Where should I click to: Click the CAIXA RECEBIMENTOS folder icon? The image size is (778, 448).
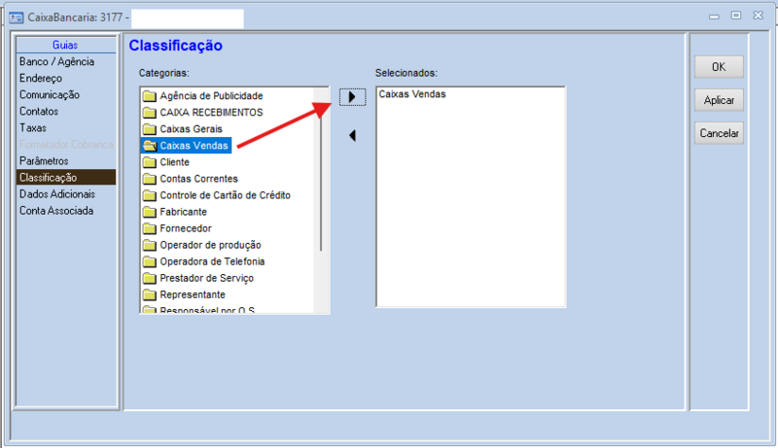[x=150, y=113]
